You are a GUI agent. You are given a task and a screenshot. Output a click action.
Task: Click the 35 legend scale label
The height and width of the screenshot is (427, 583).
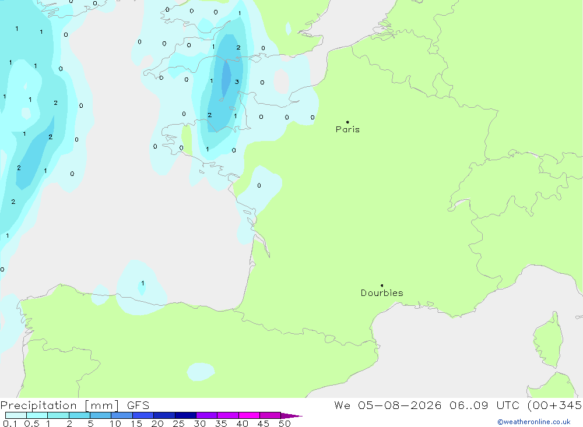tap(221, 424)
